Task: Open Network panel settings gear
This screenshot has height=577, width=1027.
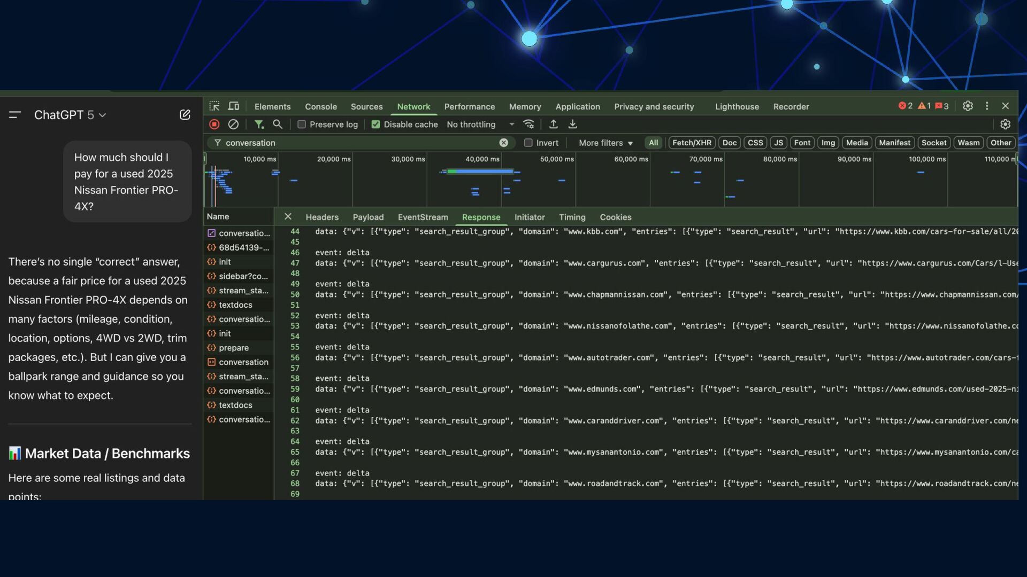Action: point(1005,124)
